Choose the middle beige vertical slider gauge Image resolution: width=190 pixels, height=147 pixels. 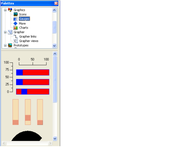click(28, 112)
